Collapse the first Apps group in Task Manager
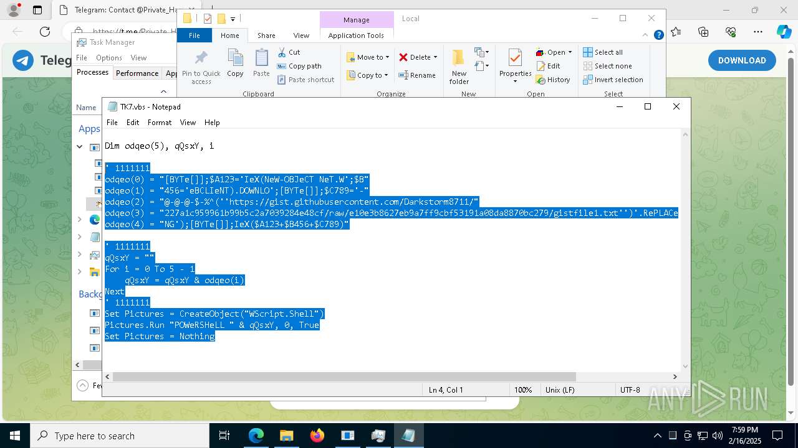The height and width of the screenshot is (448, 798). (x=80, y=147)
